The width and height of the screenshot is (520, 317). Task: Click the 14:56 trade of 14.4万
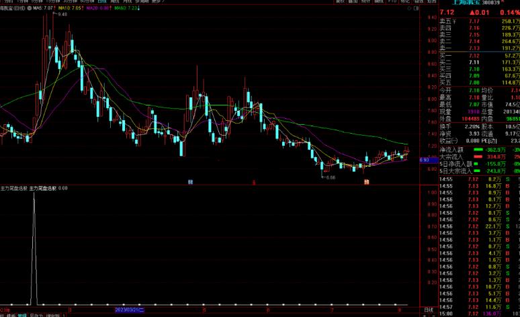(480, 300)
